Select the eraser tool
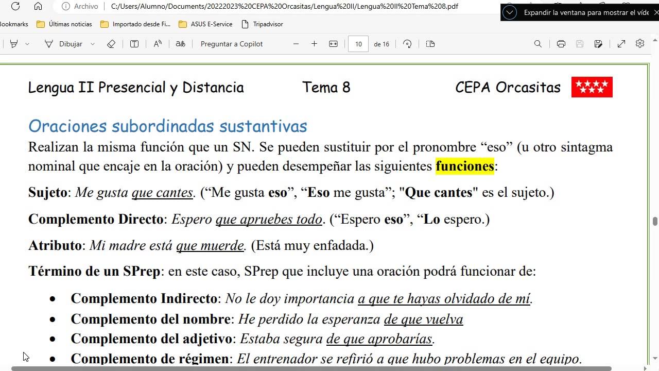 pos(111,44)
